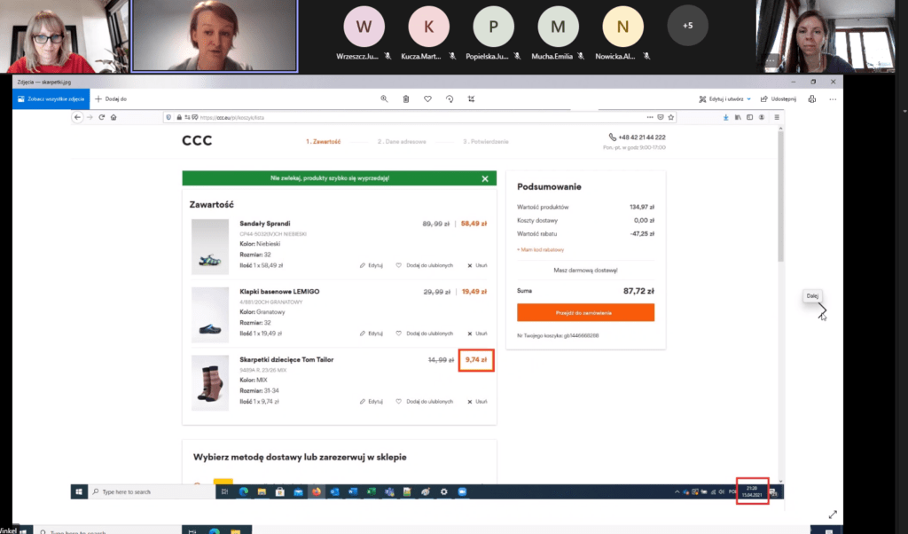This screenshot has width=908, height=534.
Task: Open the Skarpetki Tom Tailor thumbnail
Action: [x=210, y=383]
